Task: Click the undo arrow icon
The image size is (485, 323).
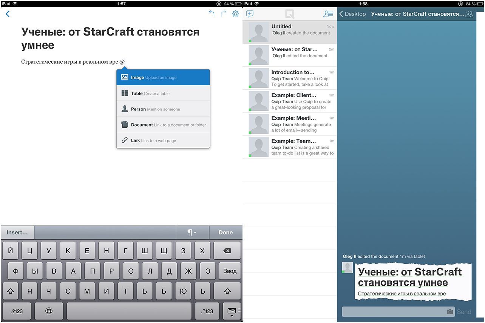Action: pos(212,13)
